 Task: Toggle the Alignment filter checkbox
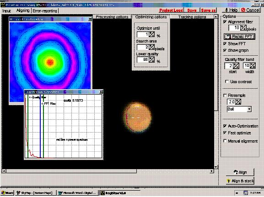click(225, 21)
